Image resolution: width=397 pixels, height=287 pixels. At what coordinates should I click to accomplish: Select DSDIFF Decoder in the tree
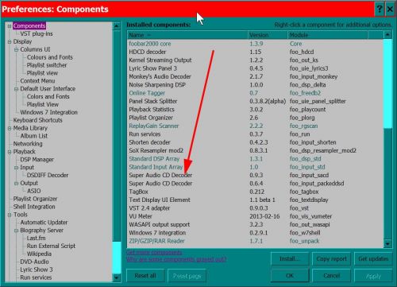tap(48, 175)
